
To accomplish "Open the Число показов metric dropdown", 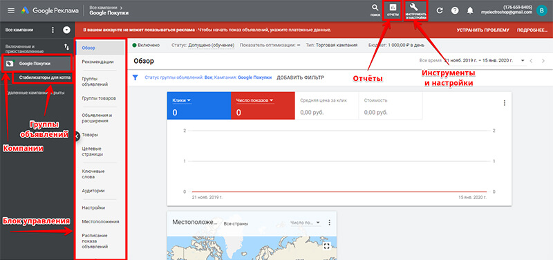I will [254, 100].
